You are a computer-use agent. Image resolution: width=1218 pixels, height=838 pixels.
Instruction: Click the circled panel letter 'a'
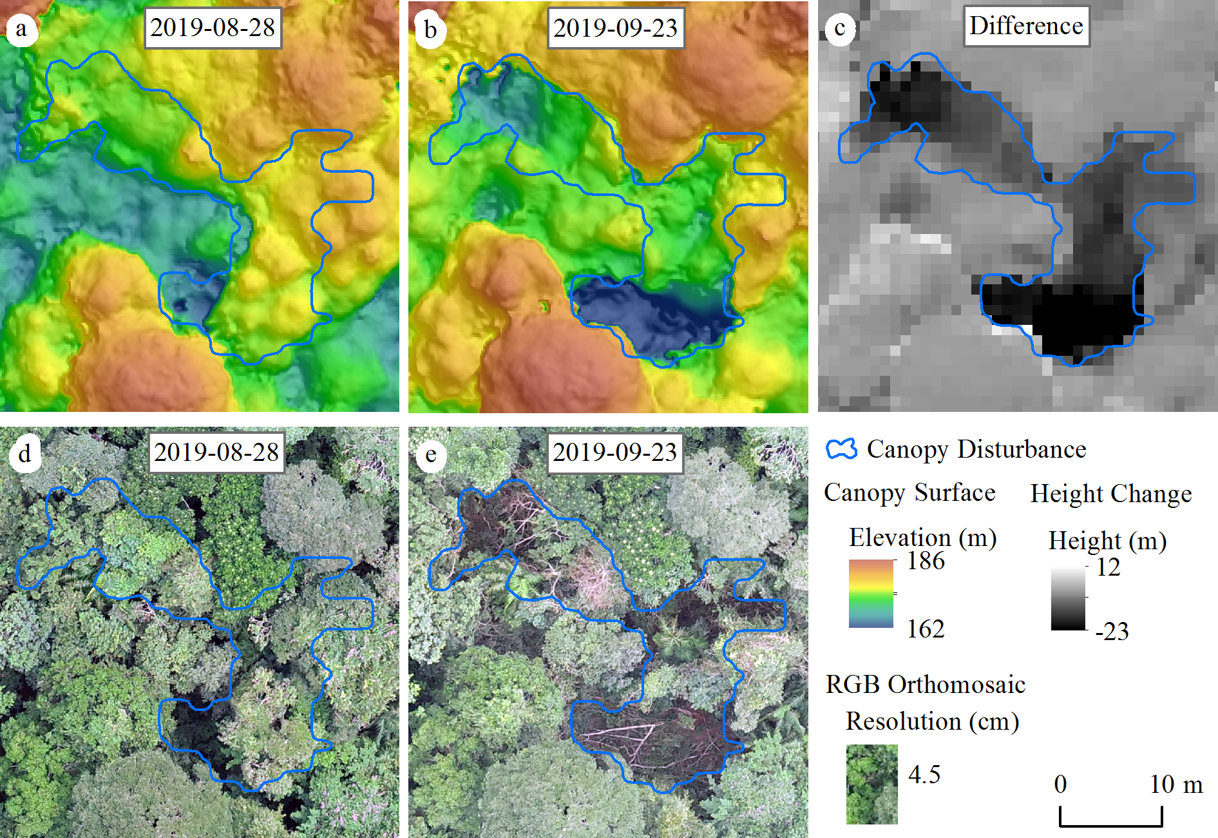tap(22, 29)
